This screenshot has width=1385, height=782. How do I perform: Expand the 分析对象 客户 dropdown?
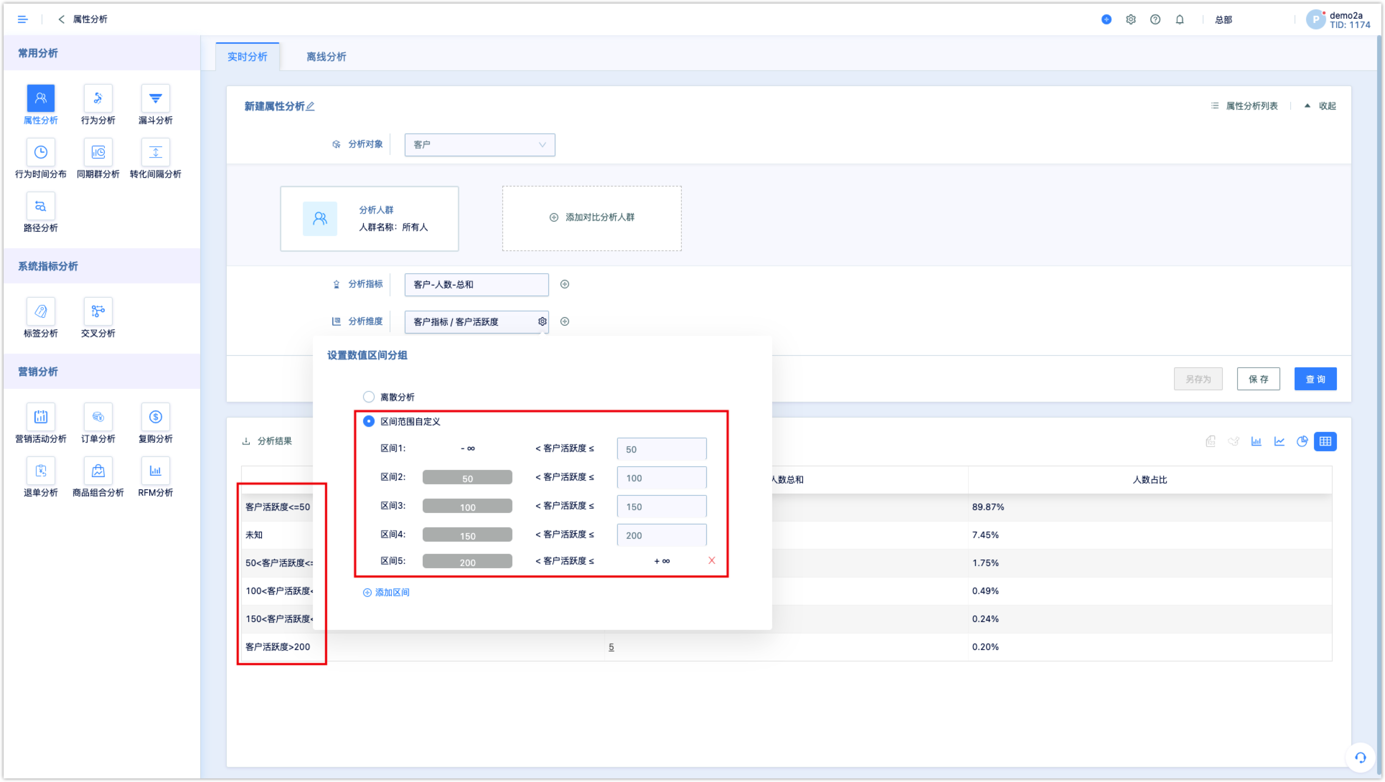click(x=480, y=145)
